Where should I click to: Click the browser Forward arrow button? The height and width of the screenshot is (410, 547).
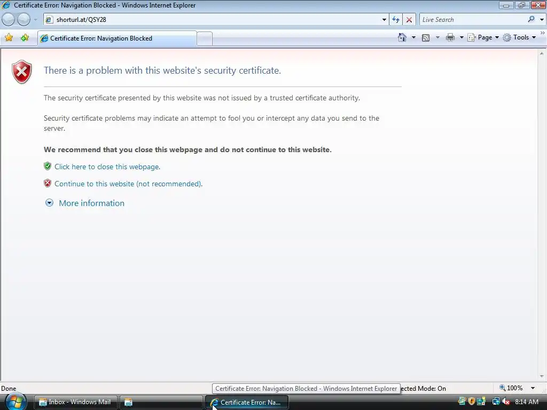pyautogui.click(x=24, y=20)
